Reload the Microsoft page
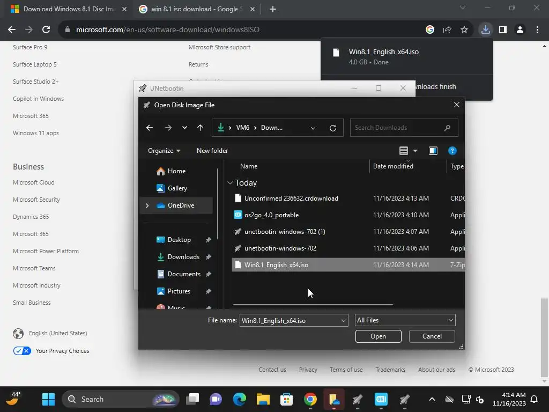The width and height of the screenshot is (549, 412). click(46, 30)
